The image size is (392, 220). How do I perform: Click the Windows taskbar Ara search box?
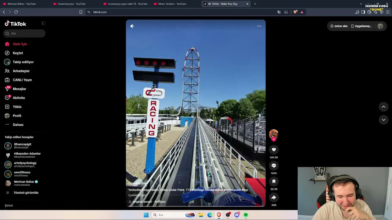point(174,215)
